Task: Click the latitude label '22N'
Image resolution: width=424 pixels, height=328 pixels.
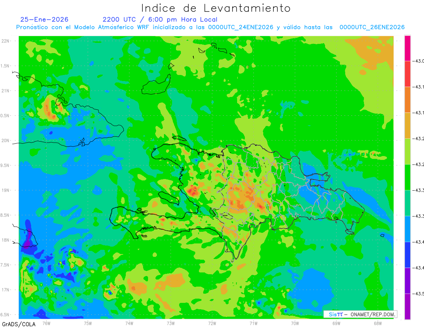Action: click(6, 41)
